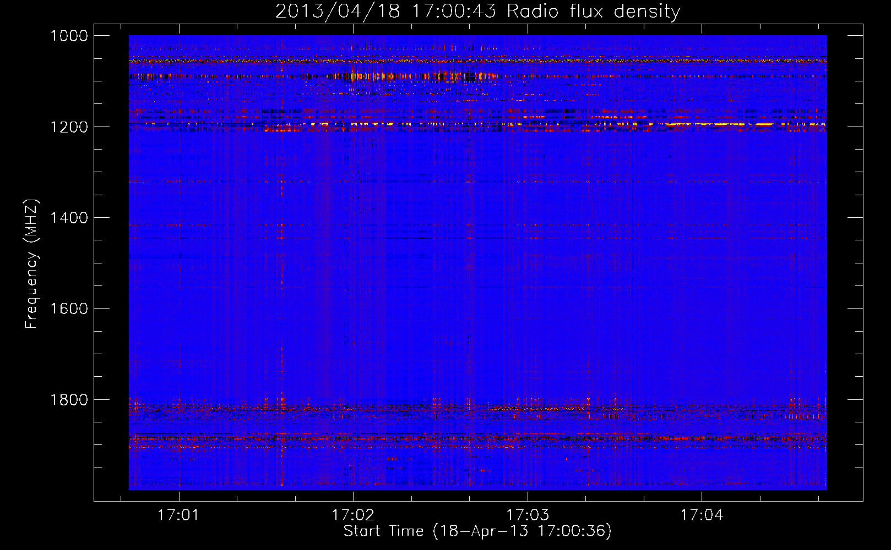Image resolution: width=891 pixels, height=550 pixels.
Task: Select the 'Start Time' axis caption
Action: 384,531
